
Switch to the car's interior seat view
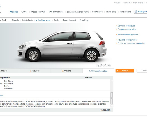[x=98, y=65]
